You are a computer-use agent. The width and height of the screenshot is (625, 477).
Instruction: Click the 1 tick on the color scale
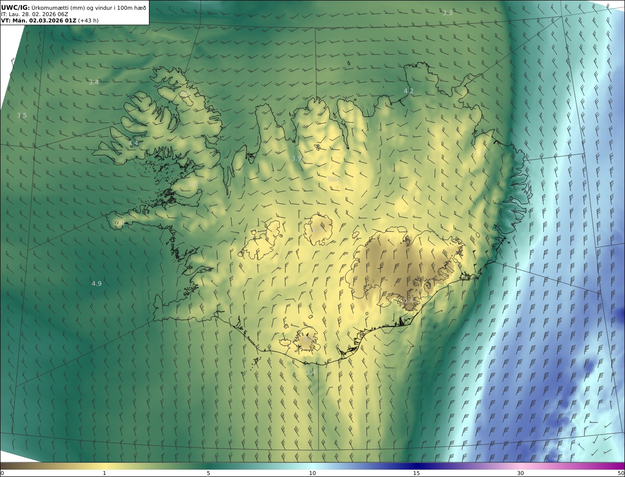click(x=104, y=473)
